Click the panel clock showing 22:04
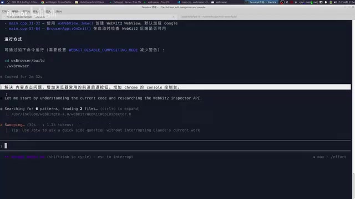 (346, 2)
